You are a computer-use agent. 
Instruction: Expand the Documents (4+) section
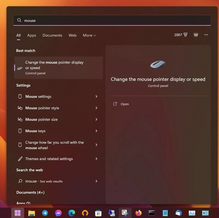[30, 192]
